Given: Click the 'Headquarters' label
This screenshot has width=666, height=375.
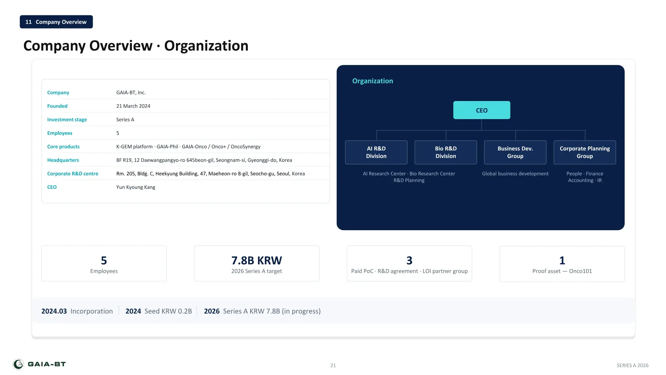Looking at the screenshot, I should [63, 160].
